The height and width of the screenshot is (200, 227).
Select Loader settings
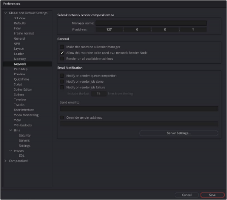click(x=19, y=54)
